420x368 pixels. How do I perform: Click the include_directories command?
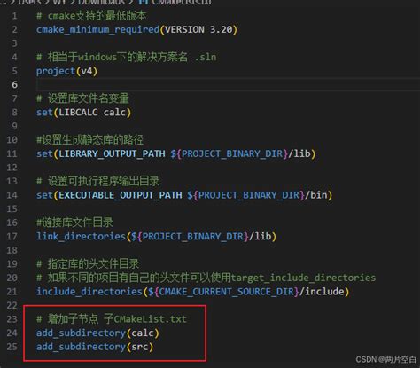89,292
